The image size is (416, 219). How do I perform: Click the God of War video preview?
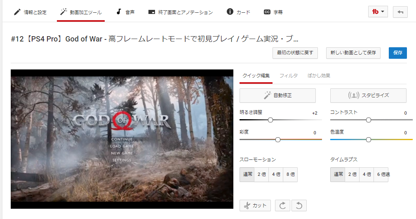[x=122, y=139]
